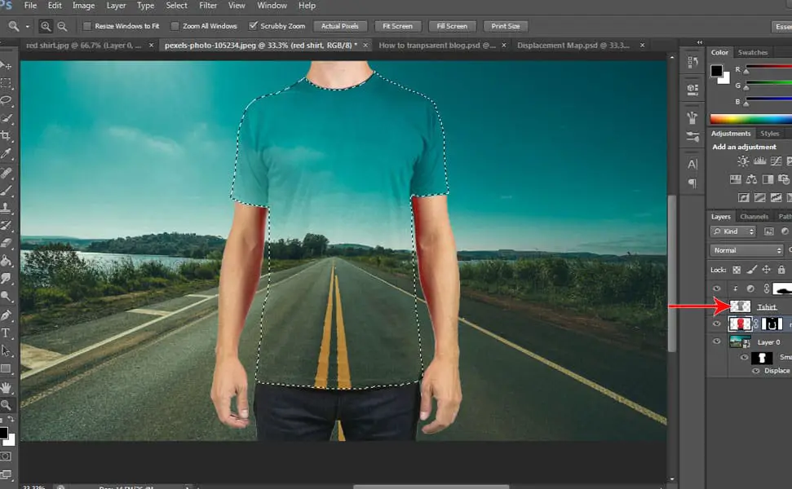Open the Curves adjustment icon
The height and width of the screenshot is (489, 792).
click(776, 161)
